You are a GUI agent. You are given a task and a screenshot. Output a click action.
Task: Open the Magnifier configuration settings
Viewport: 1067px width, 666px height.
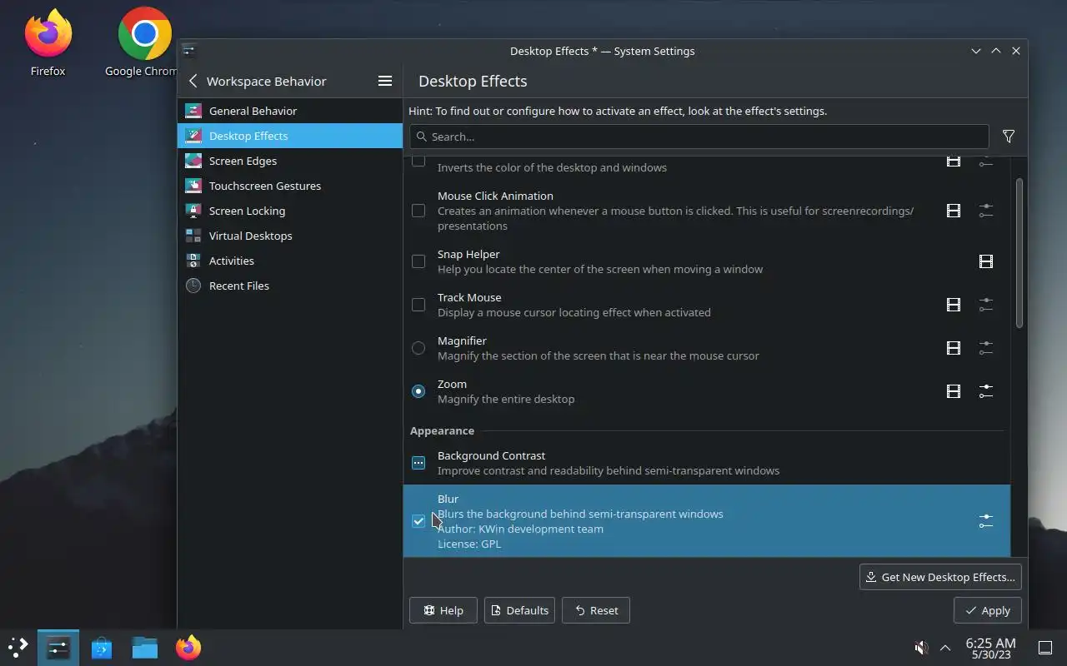click(x=986, y=348)
